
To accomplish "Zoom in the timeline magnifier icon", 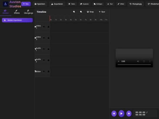I will [x=74, y=12].
